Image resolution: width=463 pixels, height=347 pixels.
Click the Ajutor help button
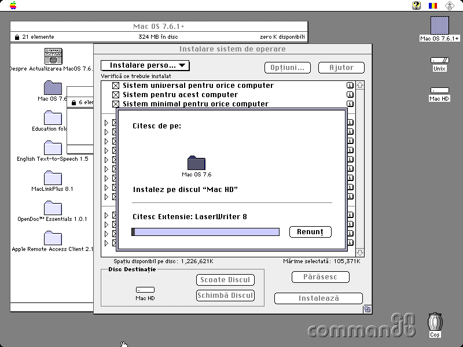click(341, 68)
